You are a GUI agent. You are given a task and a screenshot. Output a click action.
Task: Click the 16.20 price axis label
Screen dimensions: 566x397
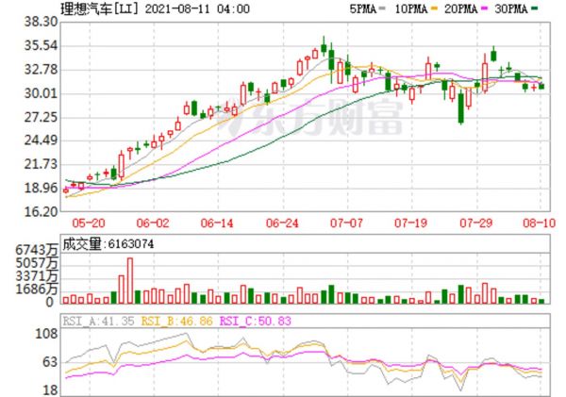point(42,211)
